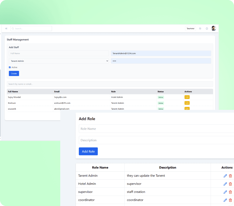Click the email field with TenantAdmin@1234.com

coord(161,54)
